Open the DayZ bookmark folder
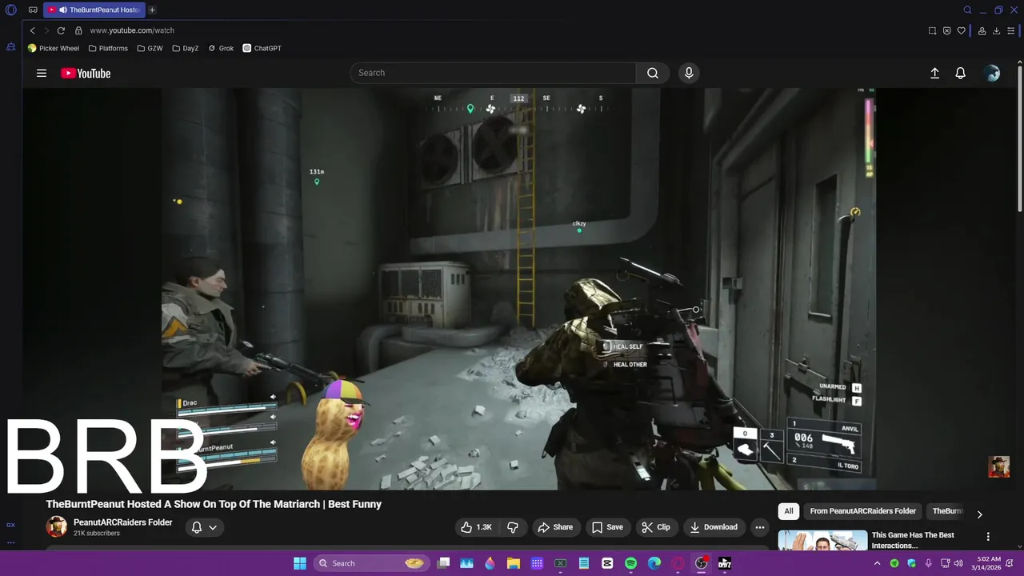 tap(186, 48)
